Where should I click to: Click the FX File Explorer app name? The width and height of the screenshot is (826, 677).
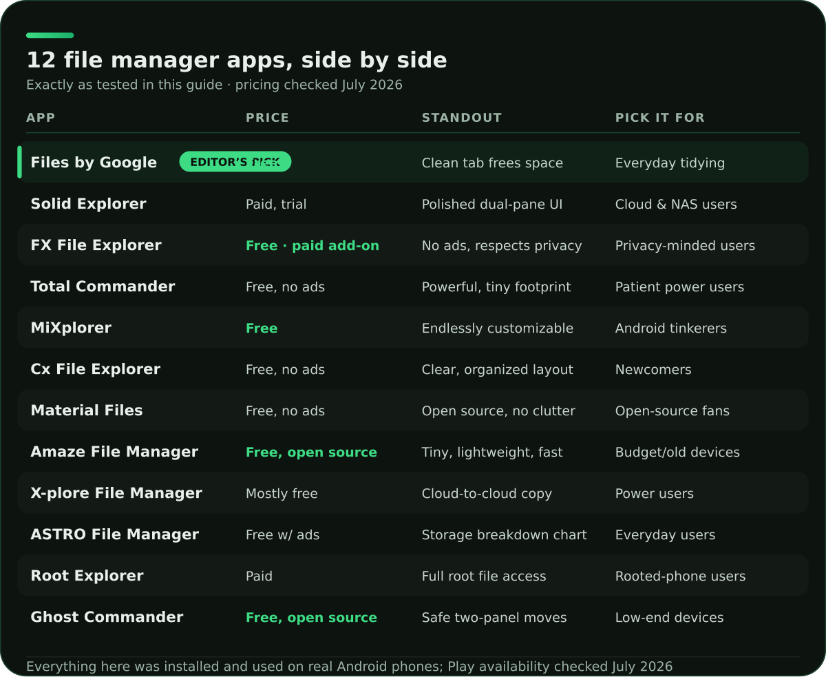point(96,245)
